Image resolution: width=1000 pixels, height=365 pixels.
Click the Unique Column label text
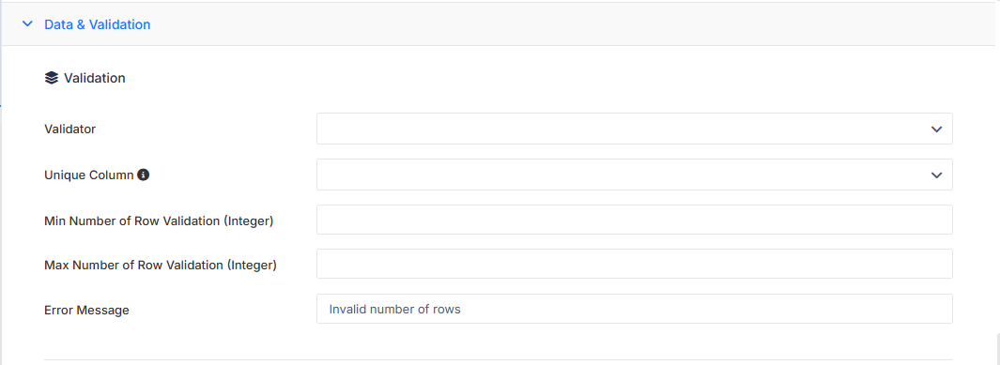tap(88, 175)
